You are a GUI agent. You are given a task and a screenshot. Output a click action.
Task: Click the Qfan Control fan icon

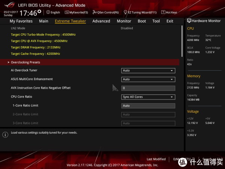coord(94,12)
